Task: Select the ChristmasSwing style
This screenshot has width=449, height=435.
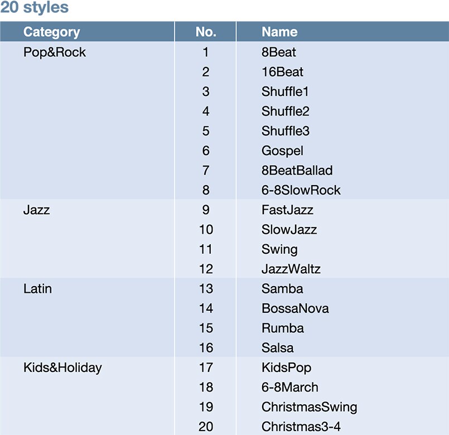Action: coord(309,407)
